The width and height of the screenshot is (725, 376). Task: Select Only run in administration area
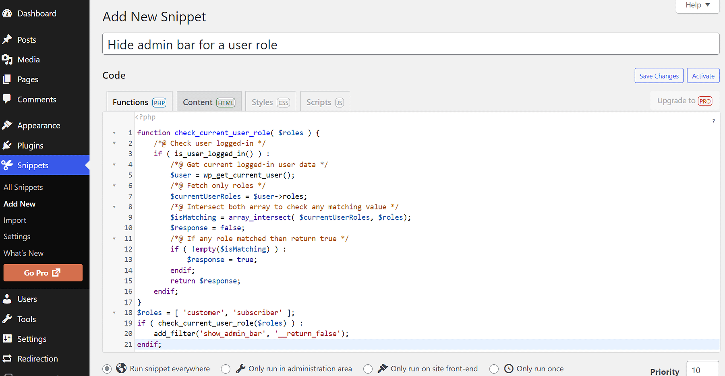coord(226,369)
